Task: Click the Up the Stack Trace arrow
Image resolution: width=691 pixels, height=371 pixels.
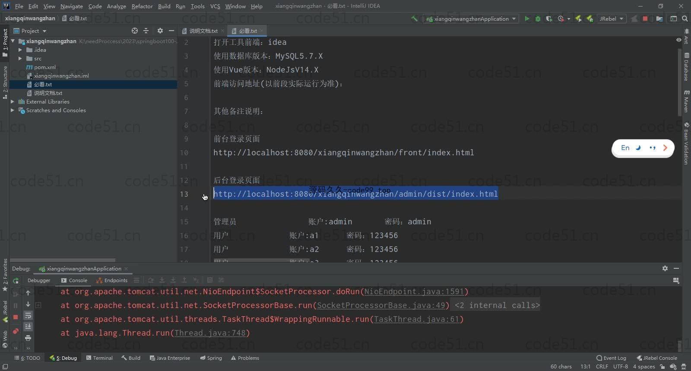Action: tap(28, 292)
